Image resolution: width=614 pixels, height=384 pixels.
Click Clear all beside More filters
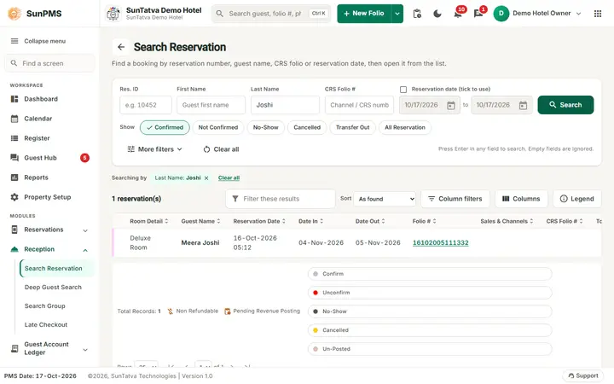[221, 149]
